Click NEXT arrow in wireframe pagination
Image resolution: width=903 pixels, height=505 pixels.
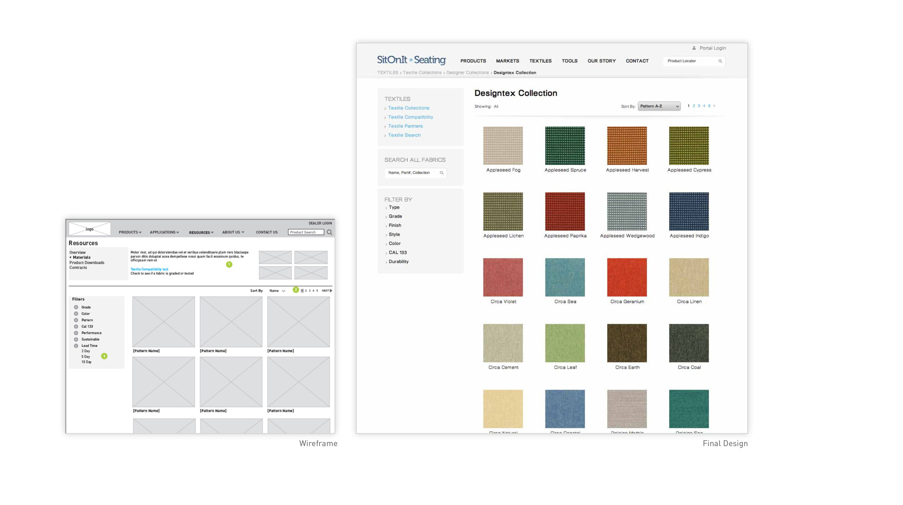point(327,291)
